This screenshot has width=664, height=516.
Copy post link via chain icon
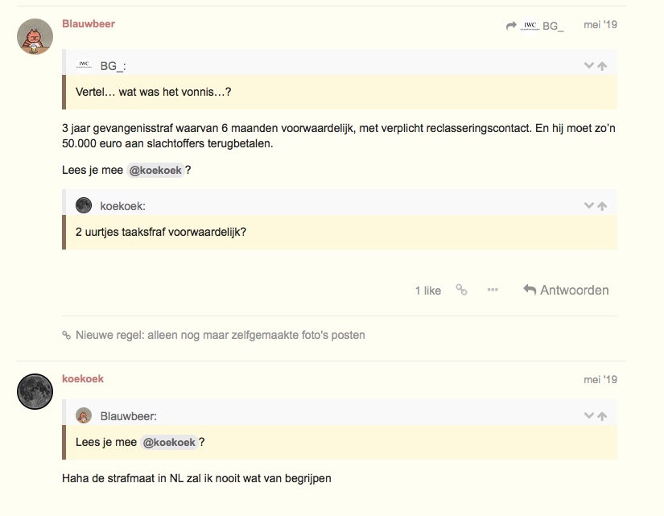coord(461,290)
